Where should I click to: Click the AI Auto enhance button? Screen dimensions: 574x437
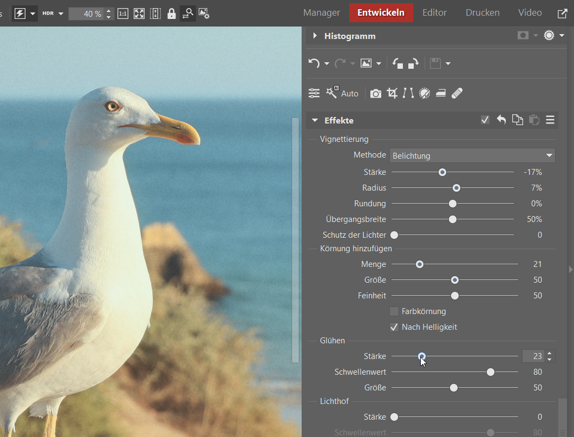tap(342, 94)
